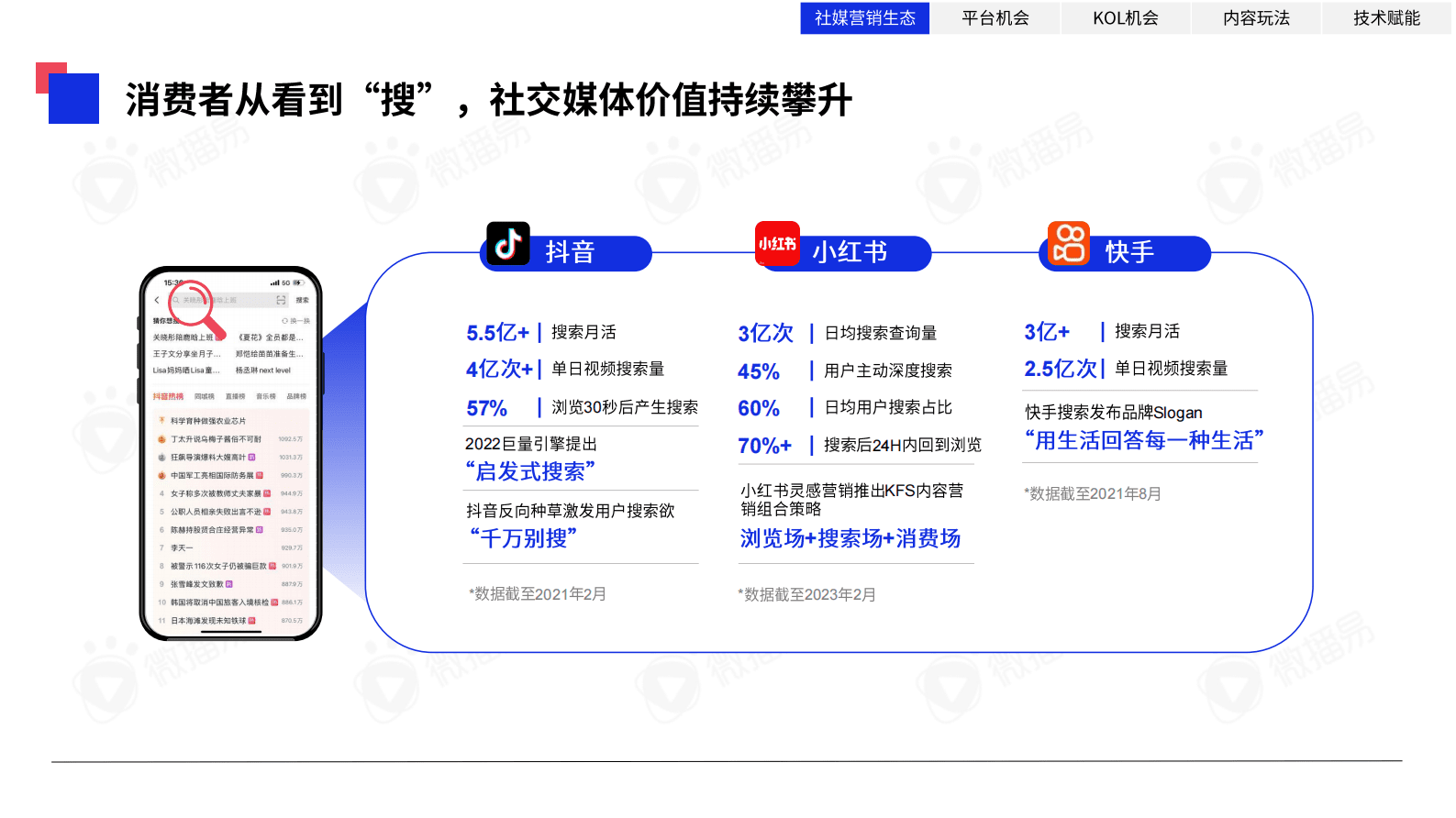Click the blue phrase “千万别搜”
Image resolution: width=1456 pixels, height=818 pixels.
[523, 538]
